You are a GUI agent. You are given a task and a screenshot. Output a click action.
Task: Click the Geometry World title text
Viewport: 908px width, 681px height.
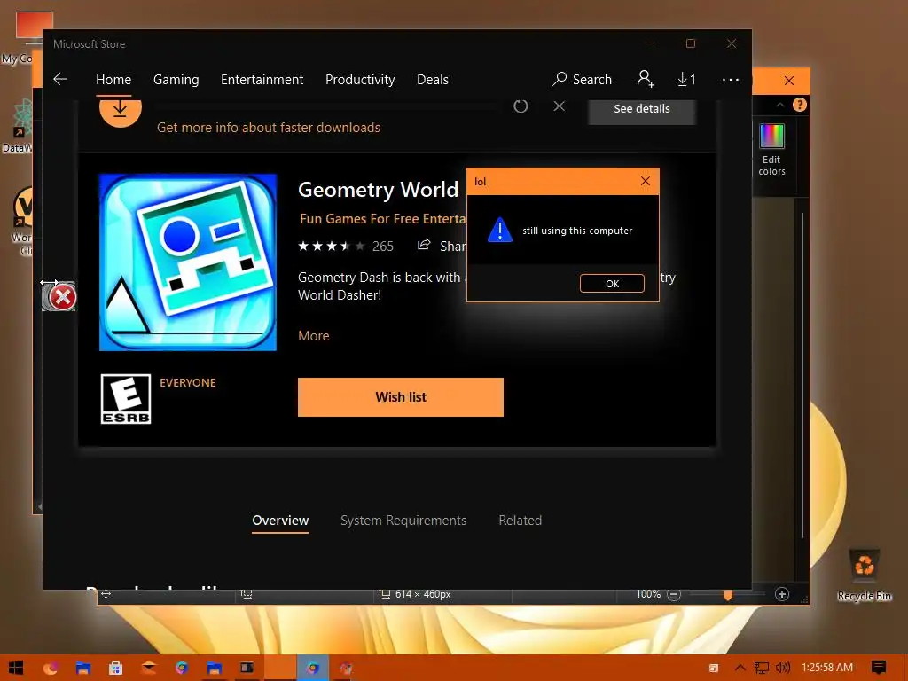(x=378, y=190)
